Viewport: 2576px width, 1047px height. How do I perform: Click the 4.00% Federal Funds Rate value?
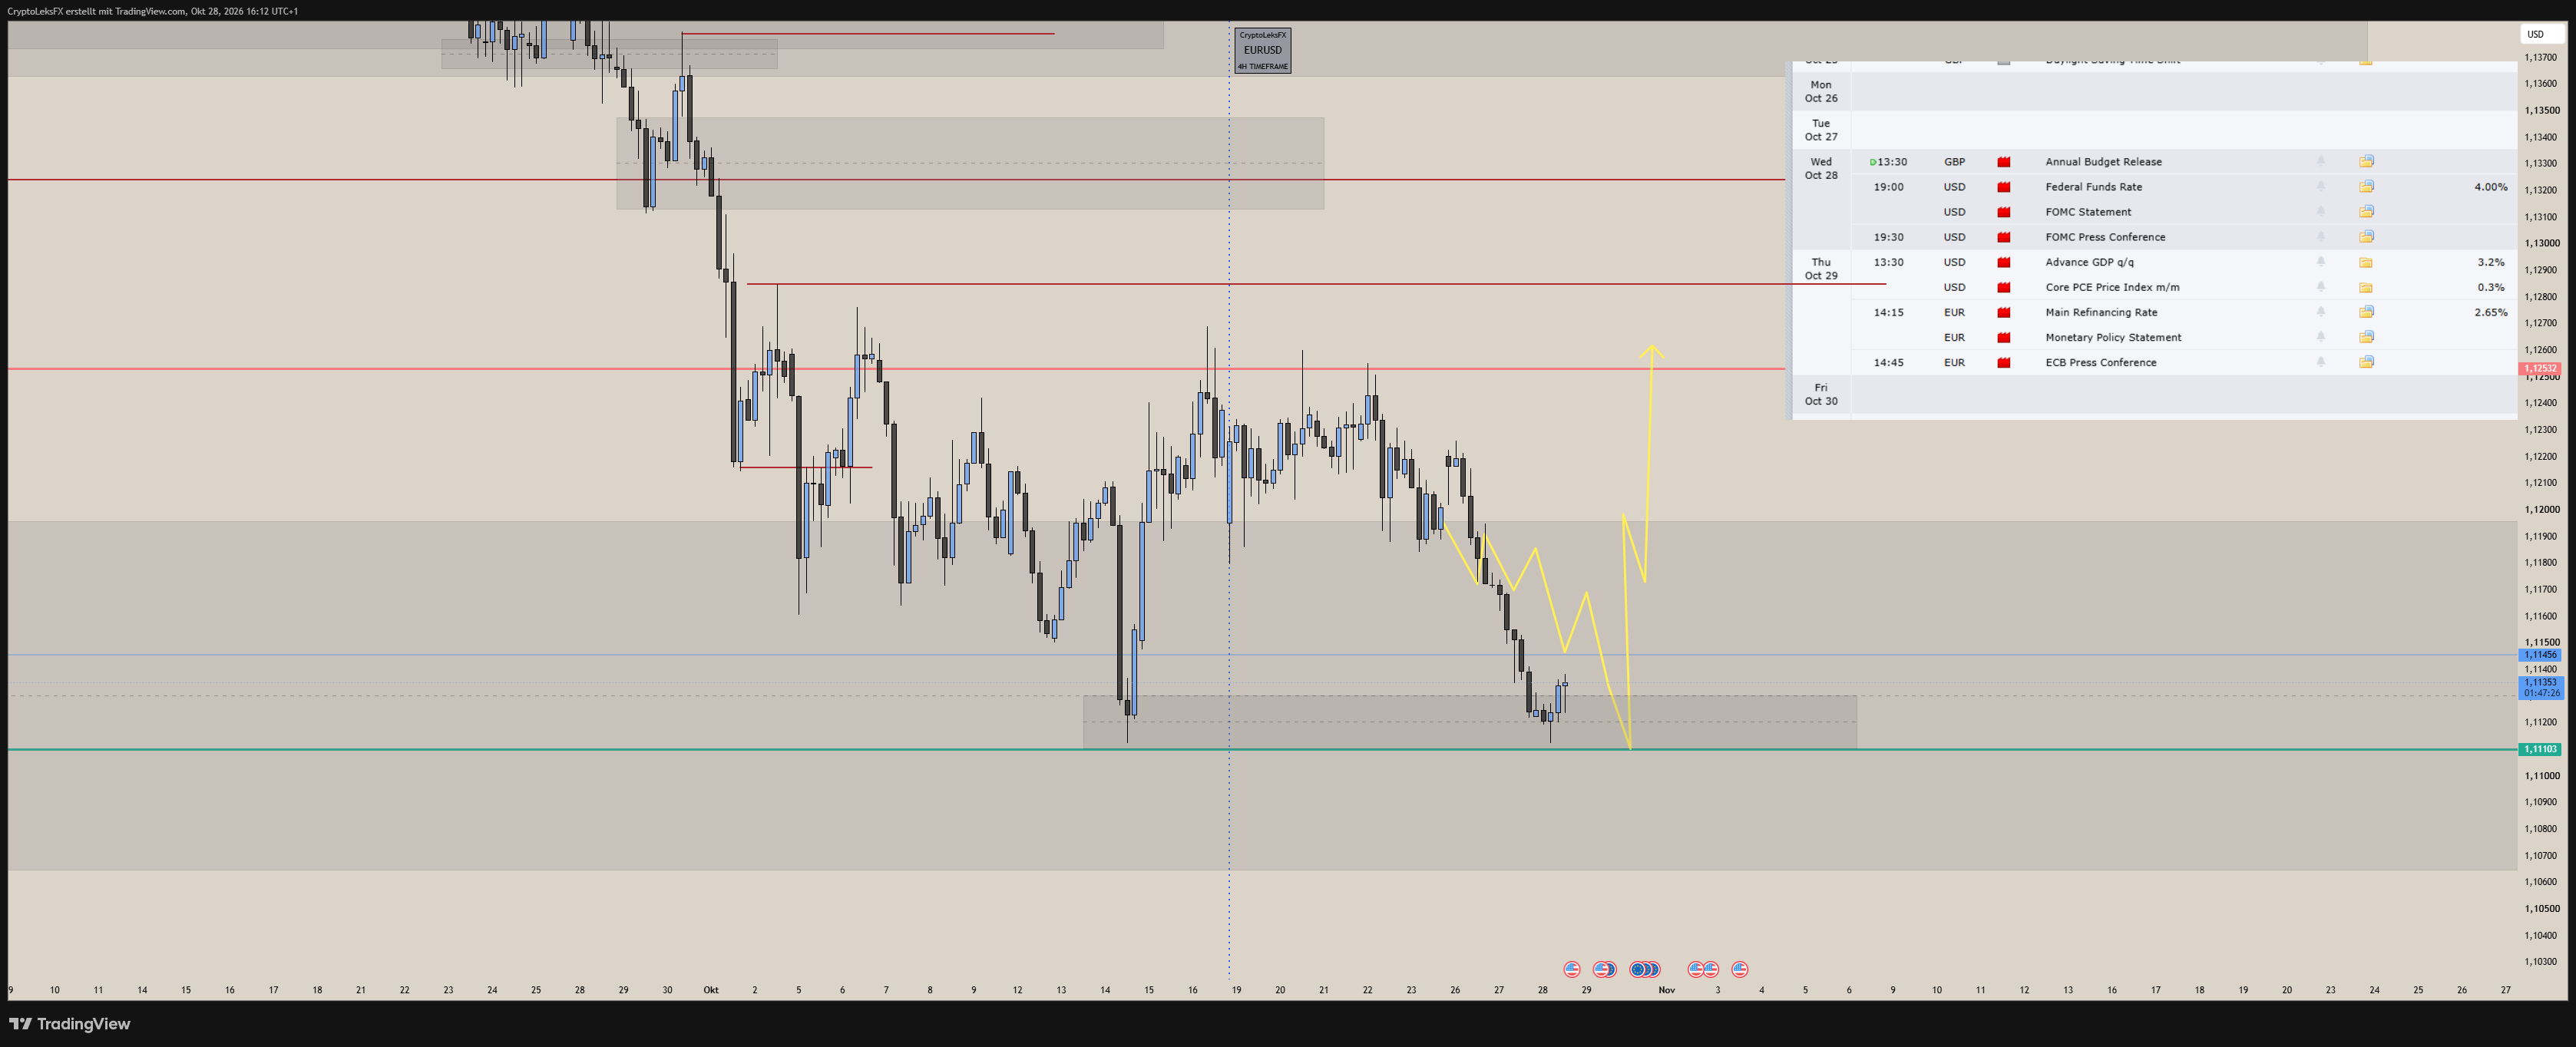2490,187
